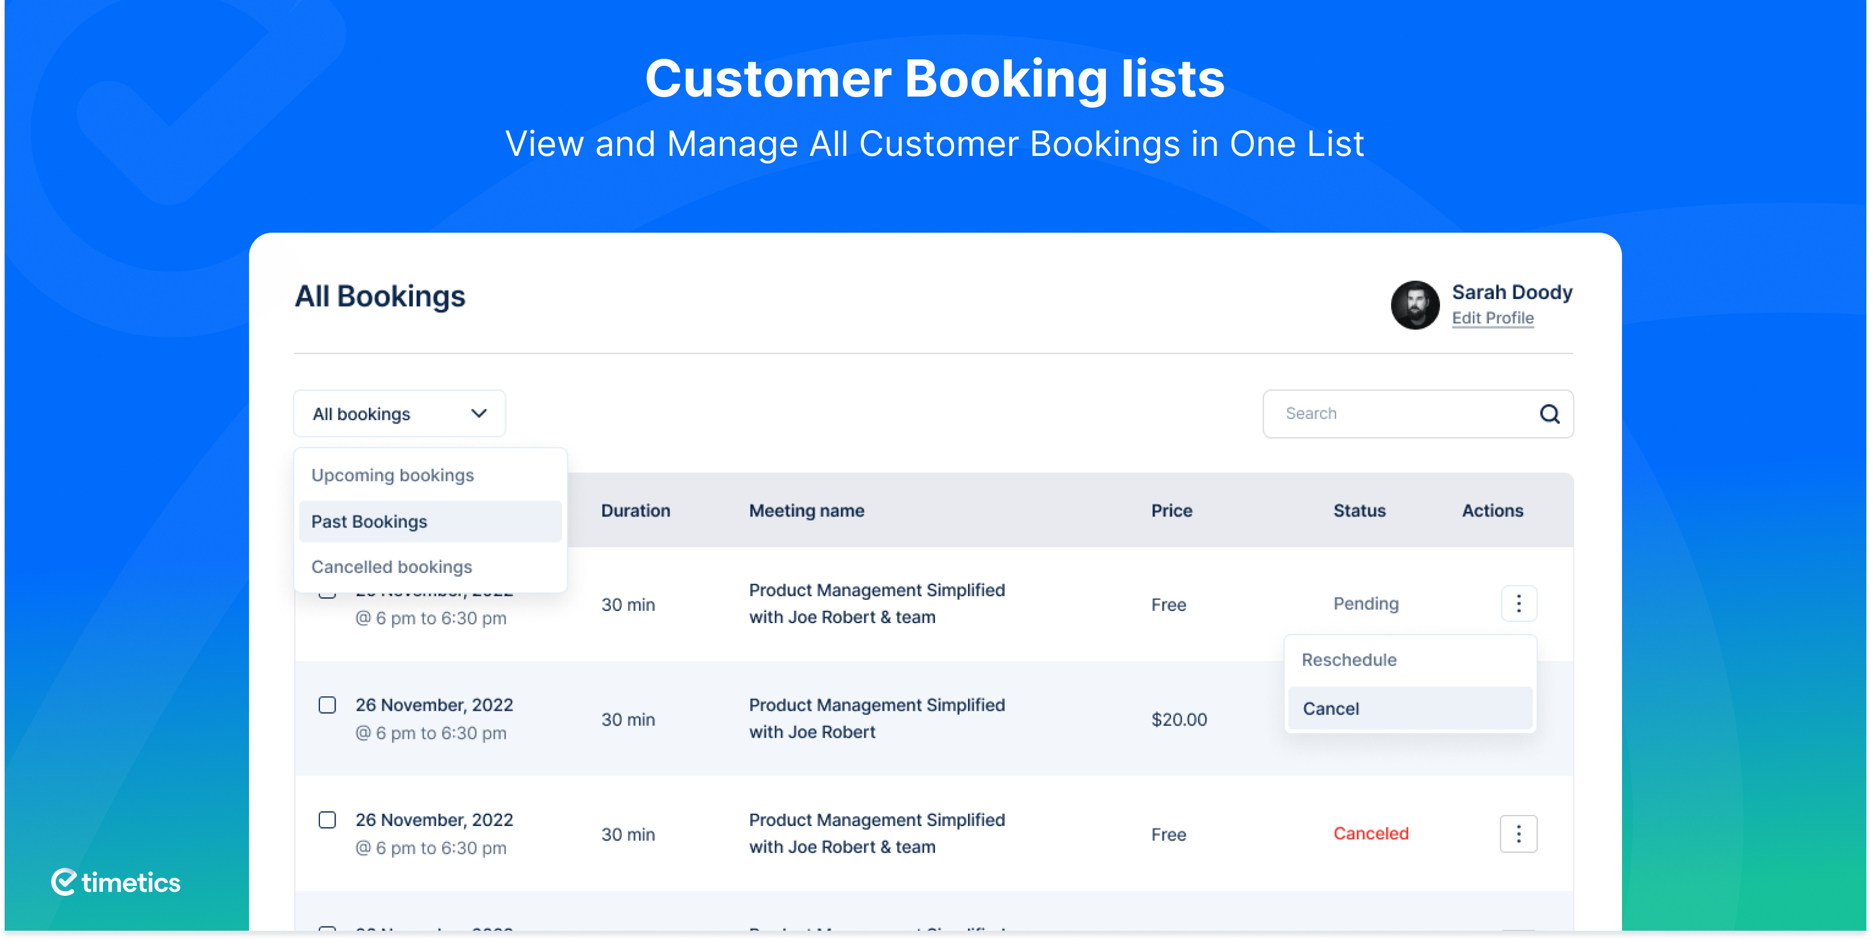Image resolution: width=1871 pixels, height=940 pixels.
Task: Open actions menu for the Pending booking
Action: tap(1519, 604)
